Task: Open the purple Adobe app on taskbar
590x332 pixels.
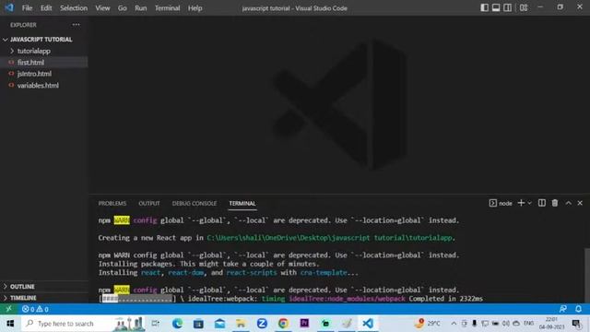Action: click(304, 324)
